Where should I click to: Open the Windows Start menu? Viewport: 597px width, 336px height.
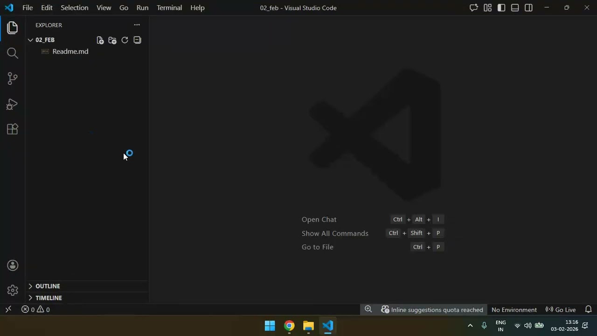(270, 326)
